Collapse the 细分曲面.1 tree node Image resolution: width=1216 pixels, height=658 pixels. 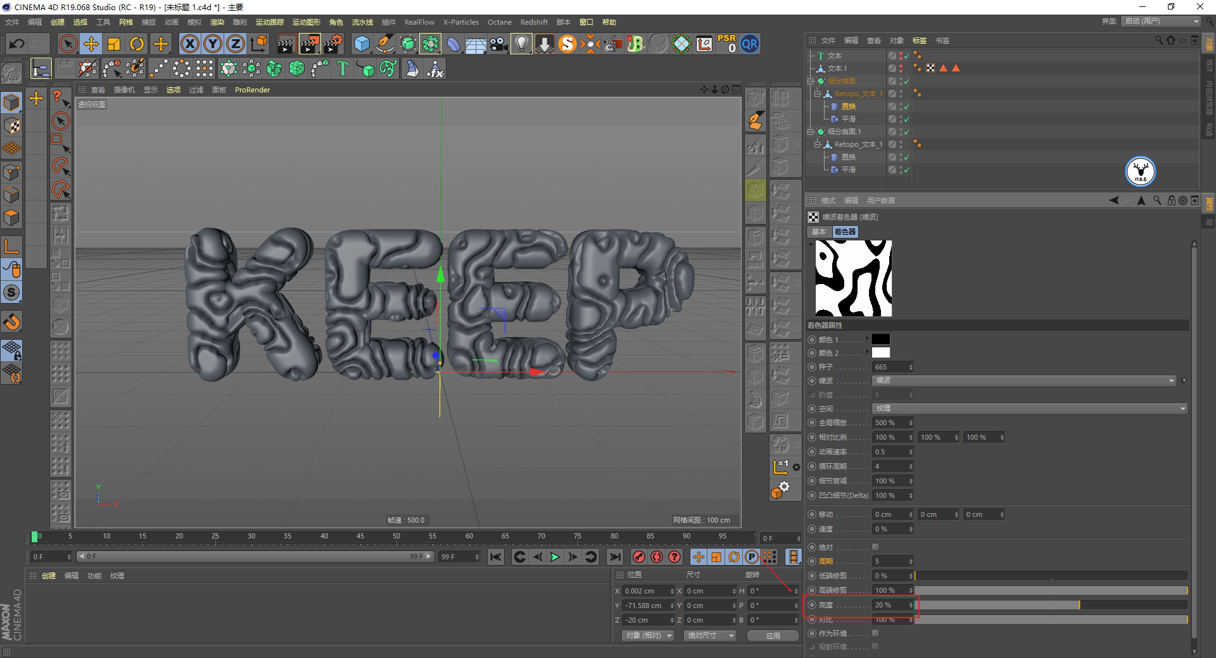(811, 132)
